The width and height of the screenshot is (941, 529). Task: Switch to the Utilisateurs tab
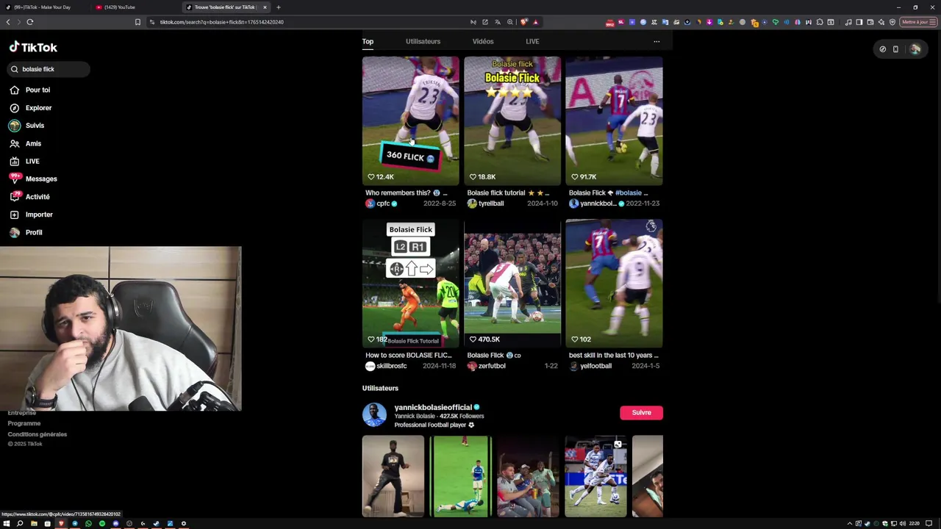pyautogui.click(x=423, y=41)
